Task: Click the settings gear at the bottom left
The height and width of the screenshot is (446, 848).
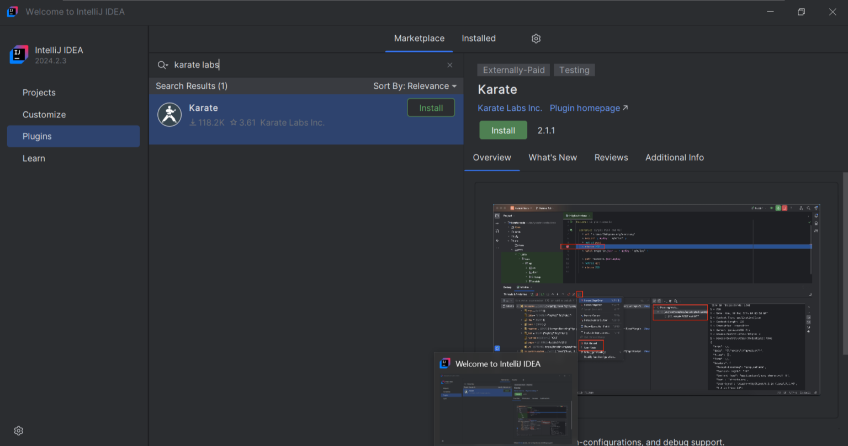Action: click(x=18, y=431)
